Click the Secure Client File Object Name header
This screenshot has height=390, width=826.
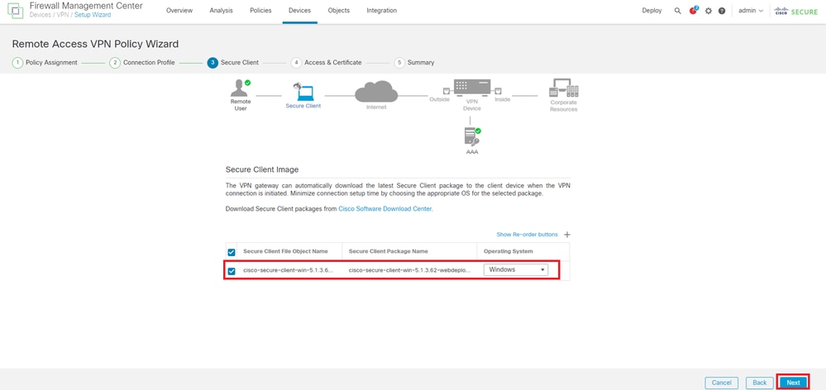pyautogui.click(x=285, y=251)
